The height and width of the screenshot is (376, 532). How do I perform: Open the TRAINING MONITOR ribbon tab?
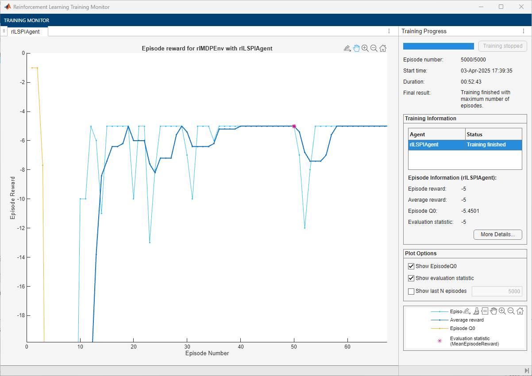tap(27, 20)
